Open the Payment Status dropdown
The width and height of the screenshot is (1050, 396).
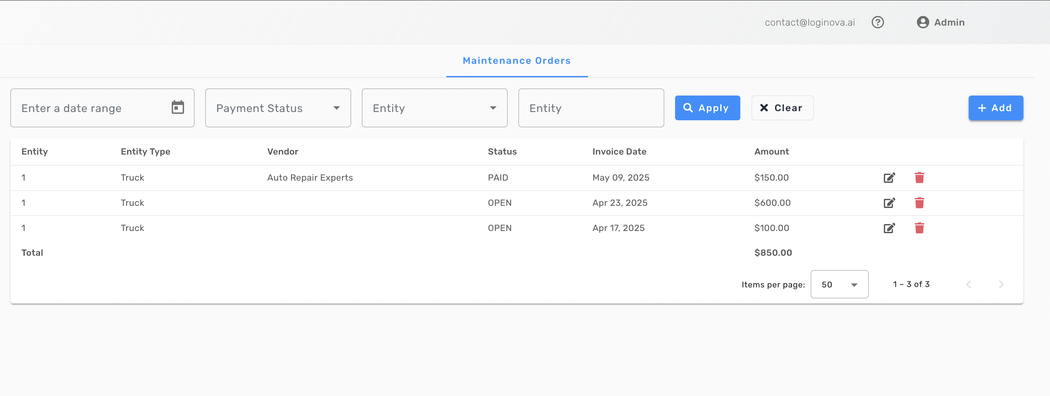(x=278, y=108)
